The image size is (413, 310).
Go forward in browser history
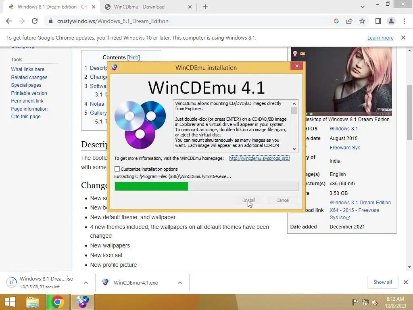22,21
